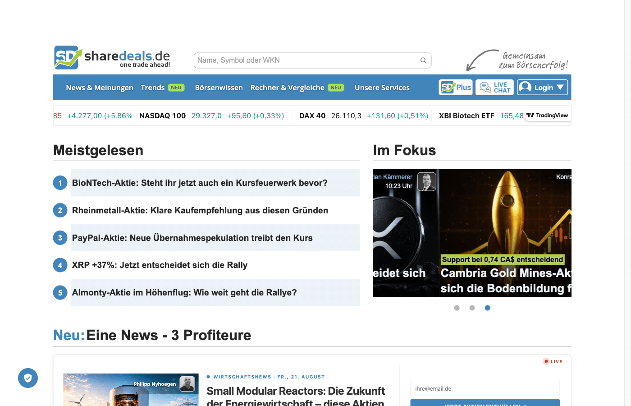Open PayPal-Aktie Übernahmespekulation article

click(x=192, y=238)
